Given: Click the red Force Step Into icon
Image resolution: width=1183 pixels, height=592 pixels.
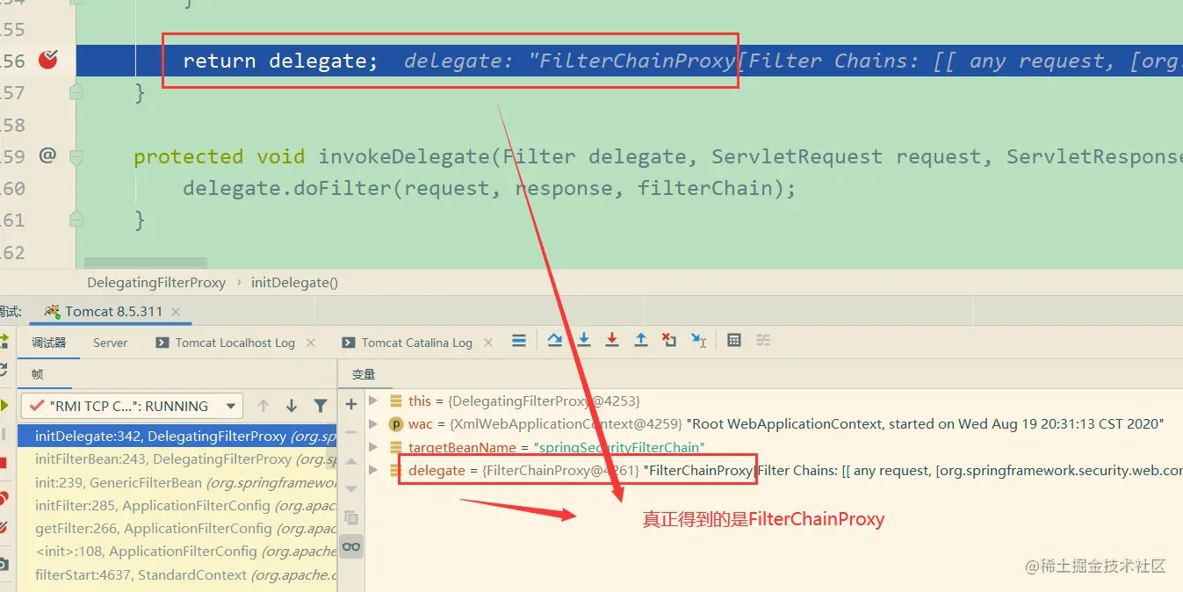Looking at the screenshot, I should tap(612, 340).
